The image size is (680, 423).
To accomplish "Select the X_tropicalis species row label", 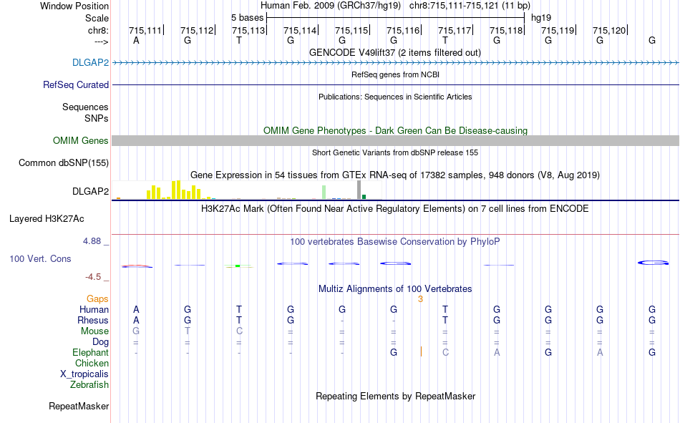I will [84, 374].
